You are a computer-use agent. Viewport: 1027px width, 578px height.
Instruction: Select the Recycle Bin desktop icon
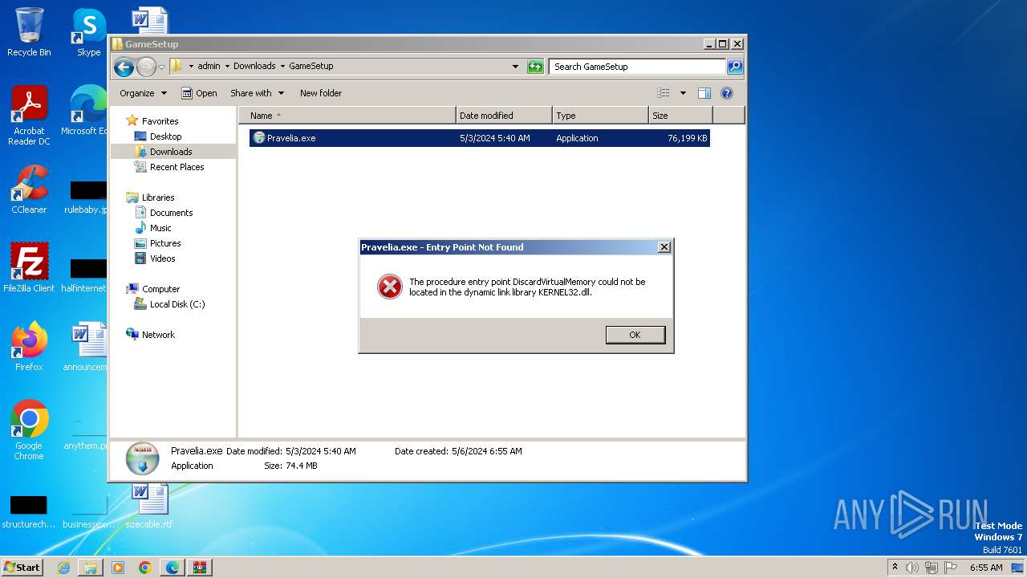(x=29, y=33)
